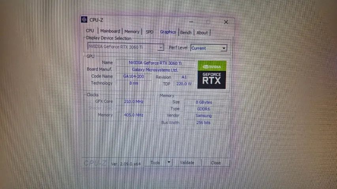This screenshot has width=337, height=189.
Task: Open the Memory tab
Action: point(132,31)
